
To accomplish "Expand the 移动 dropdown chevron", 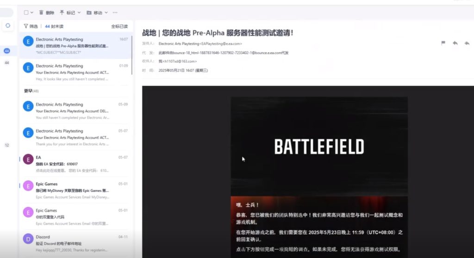I will click(106, 12).
